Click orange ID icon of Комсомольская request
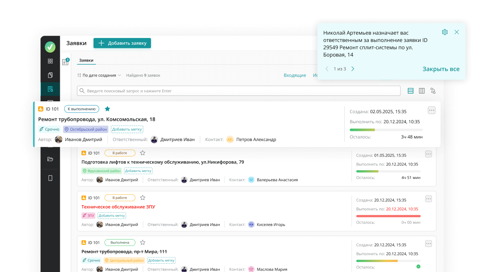Image resolution: width=484 pixels, height=272 pixels. 41,109
